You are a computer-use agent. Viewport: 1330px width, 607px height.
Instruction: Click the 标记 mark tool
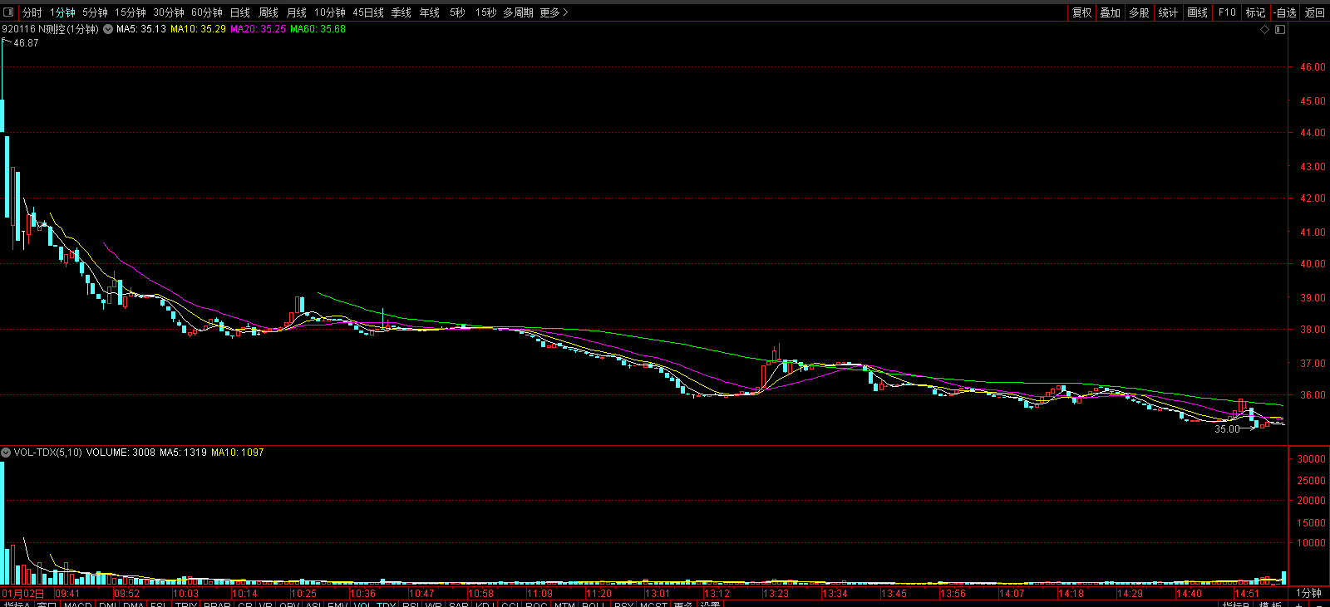[1255, 12]
